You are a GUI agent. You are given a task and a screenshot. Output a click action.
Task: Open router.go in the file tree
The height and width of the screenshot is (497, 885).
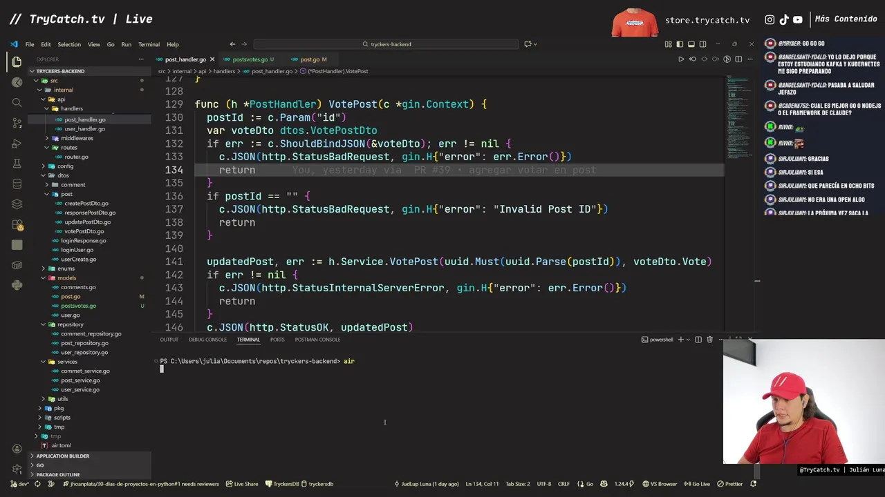click(76, 157)
